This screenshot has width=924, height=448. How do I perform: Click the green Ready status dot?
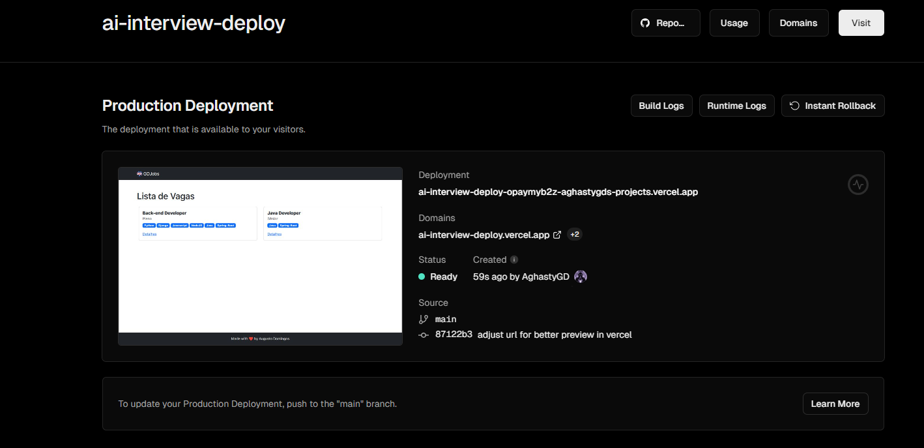422,276
